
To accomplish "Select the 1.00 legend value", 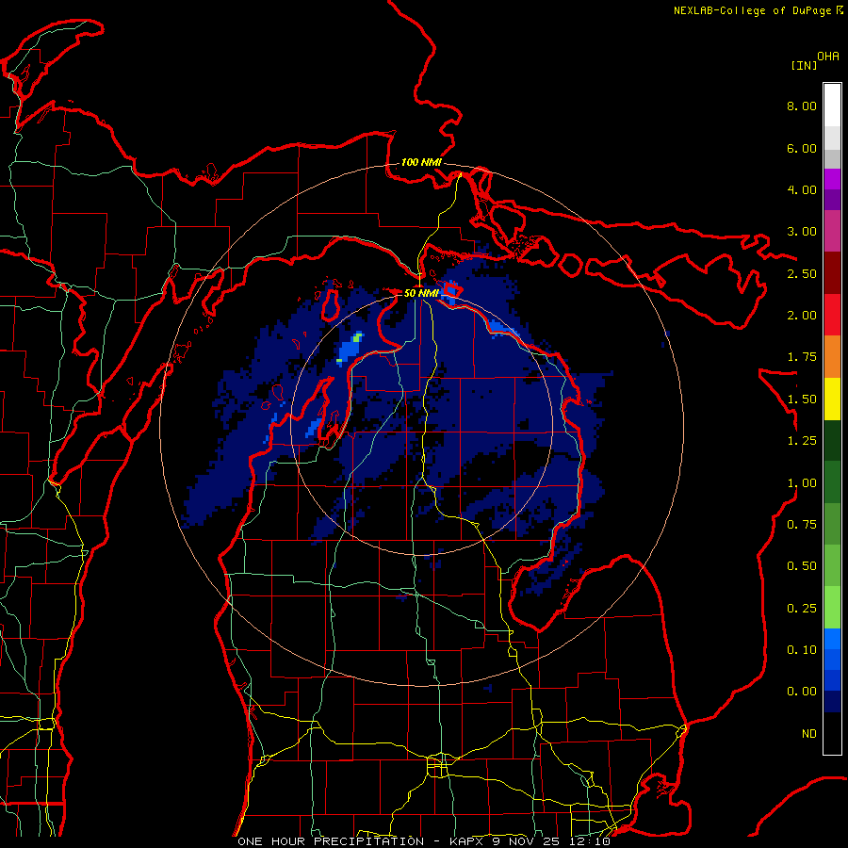I will tap(802, 483).
